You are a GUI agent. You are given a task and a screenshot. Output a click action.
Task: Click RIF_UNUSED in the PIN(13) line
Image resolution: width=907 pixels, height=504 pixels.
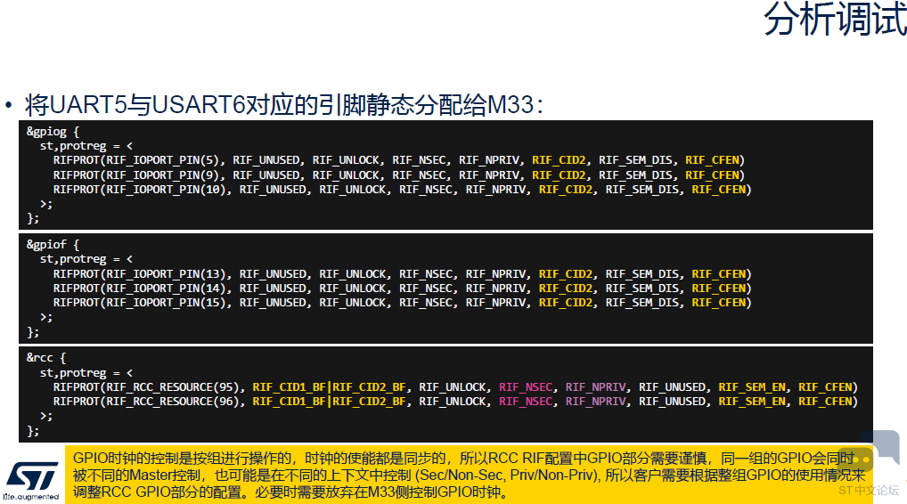273,274
